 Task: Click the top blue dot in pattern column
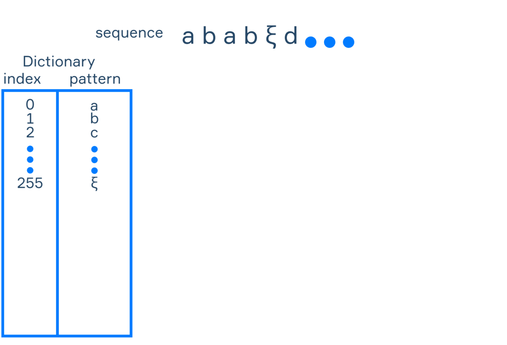(95, 149)
